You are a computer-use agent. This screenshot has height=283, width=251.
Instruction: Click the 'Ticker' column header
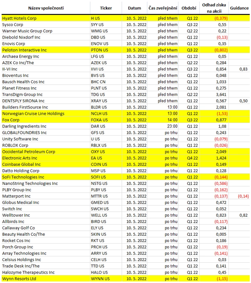[x=106, y=8]
